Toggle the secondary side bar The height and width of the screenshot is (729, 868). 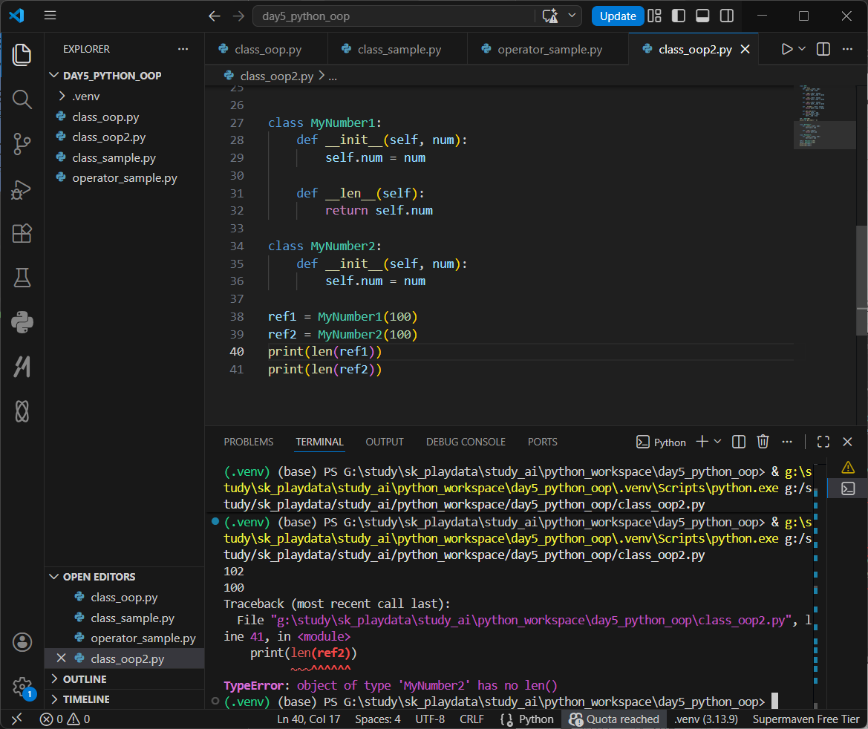(727, 16)
